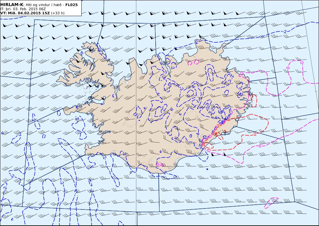
Task: Click the HIRLAM-K model name in legend
Action: point(12,5)
